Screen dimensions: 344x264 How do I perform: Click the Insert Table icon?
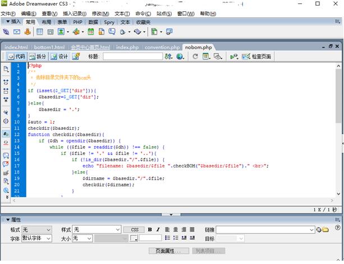(39, 32)
